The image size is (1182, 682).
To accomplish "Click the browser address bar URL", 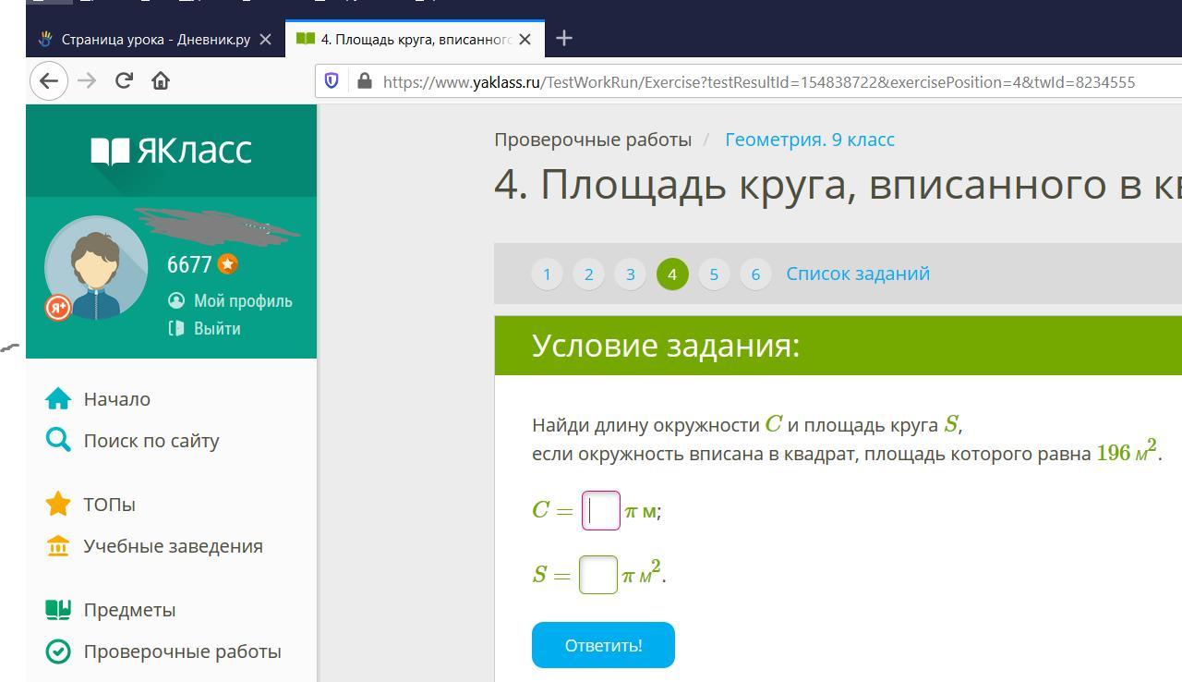I will click(759, 82).
